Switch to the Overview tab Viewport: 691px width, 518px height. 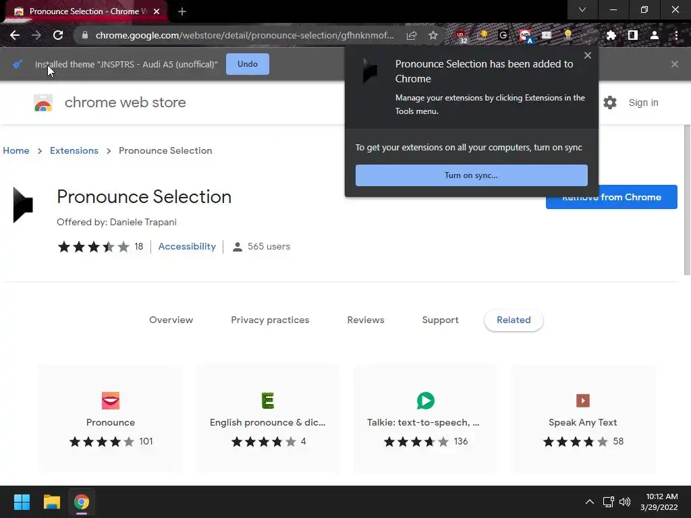pyautogui.click(x=171, y=320)
